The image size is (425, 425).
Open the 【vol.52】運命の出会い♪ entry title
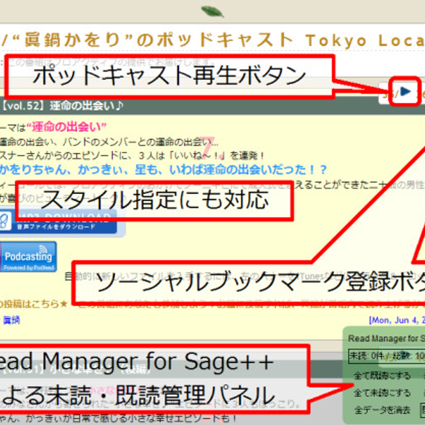pos(62,106)
